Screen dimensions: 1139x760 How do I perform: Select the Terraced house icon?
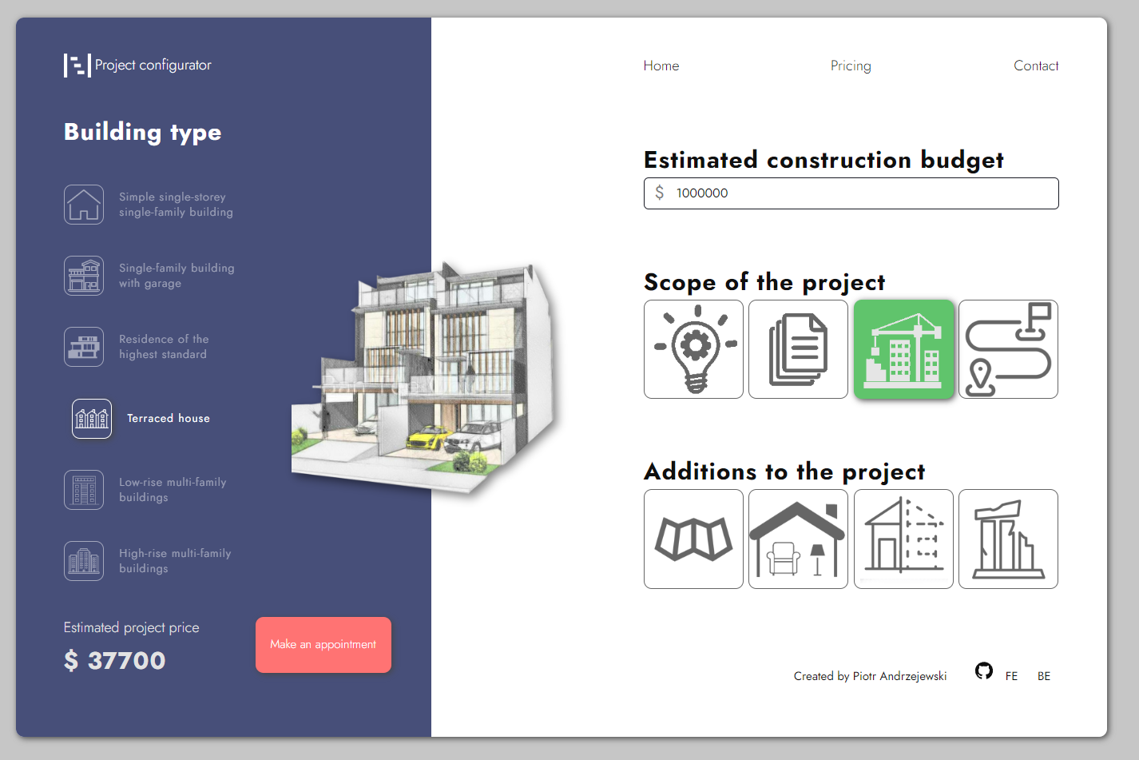pyautogui.click(x=92, y=419)
